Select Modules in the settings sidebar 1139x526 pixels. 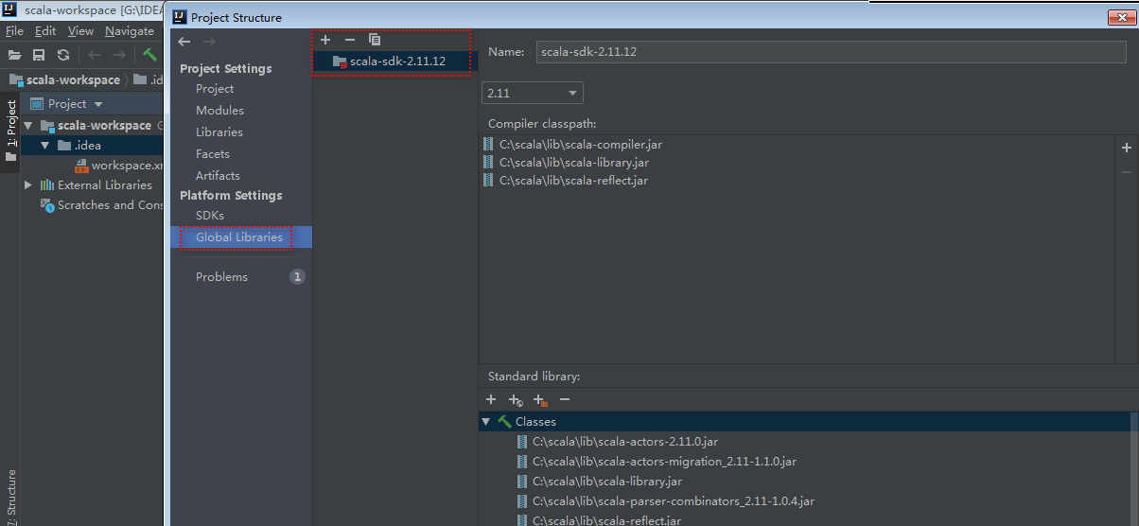tap(219, 111)
